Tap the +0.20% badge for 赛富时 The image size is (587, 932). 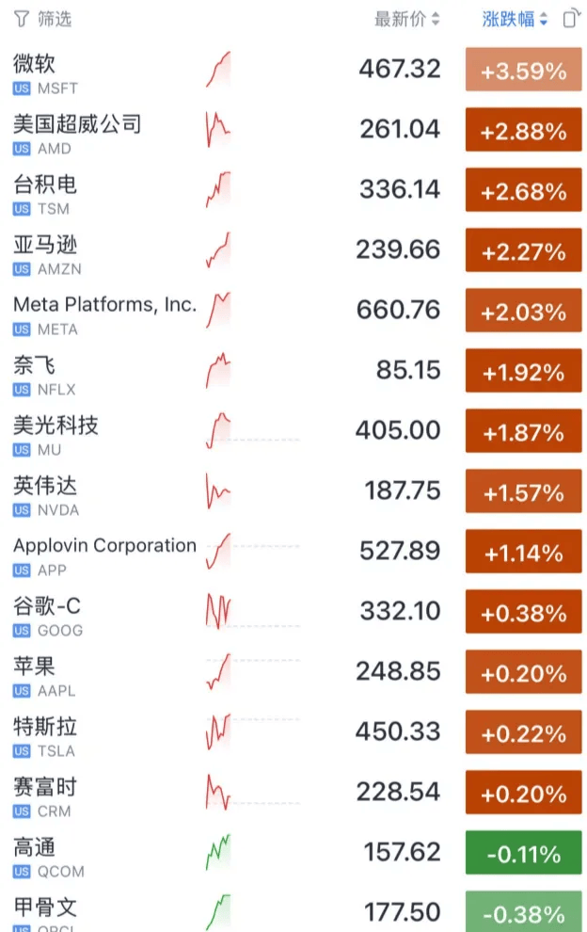tap(523, 794)
